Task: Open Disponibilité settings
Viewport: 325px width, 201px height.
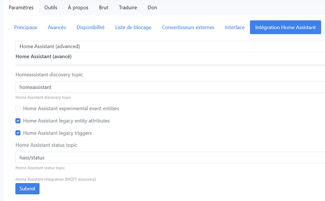Action: click(x=90, y=27)
